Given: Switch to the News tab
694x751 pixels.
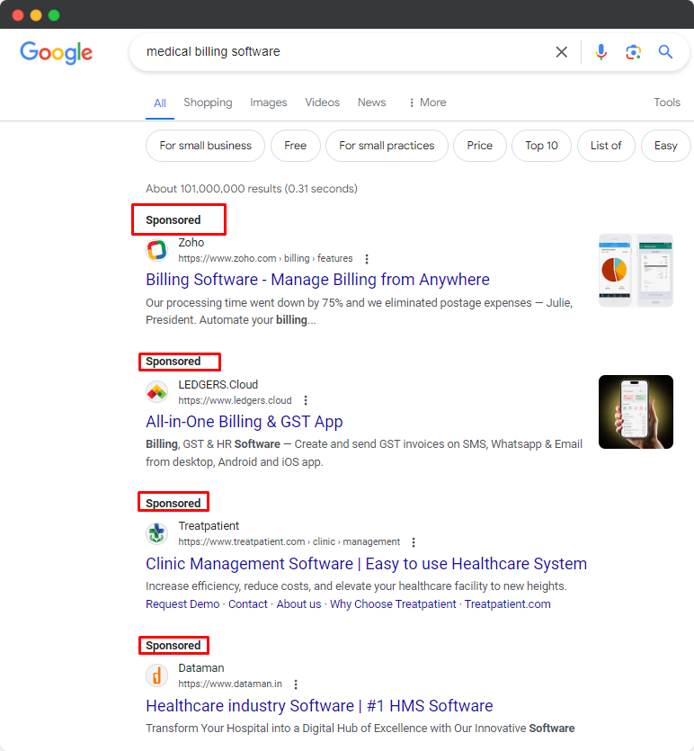Looking at the screenshot, I should click(372, 103).
